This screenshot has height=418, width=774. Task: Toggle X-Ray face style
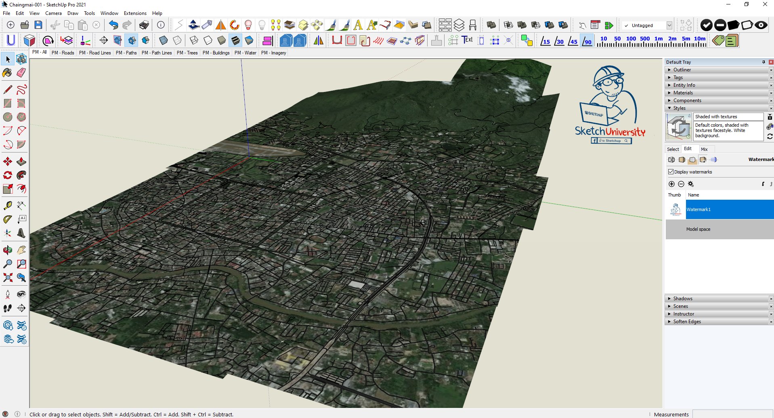click(164, 40)
